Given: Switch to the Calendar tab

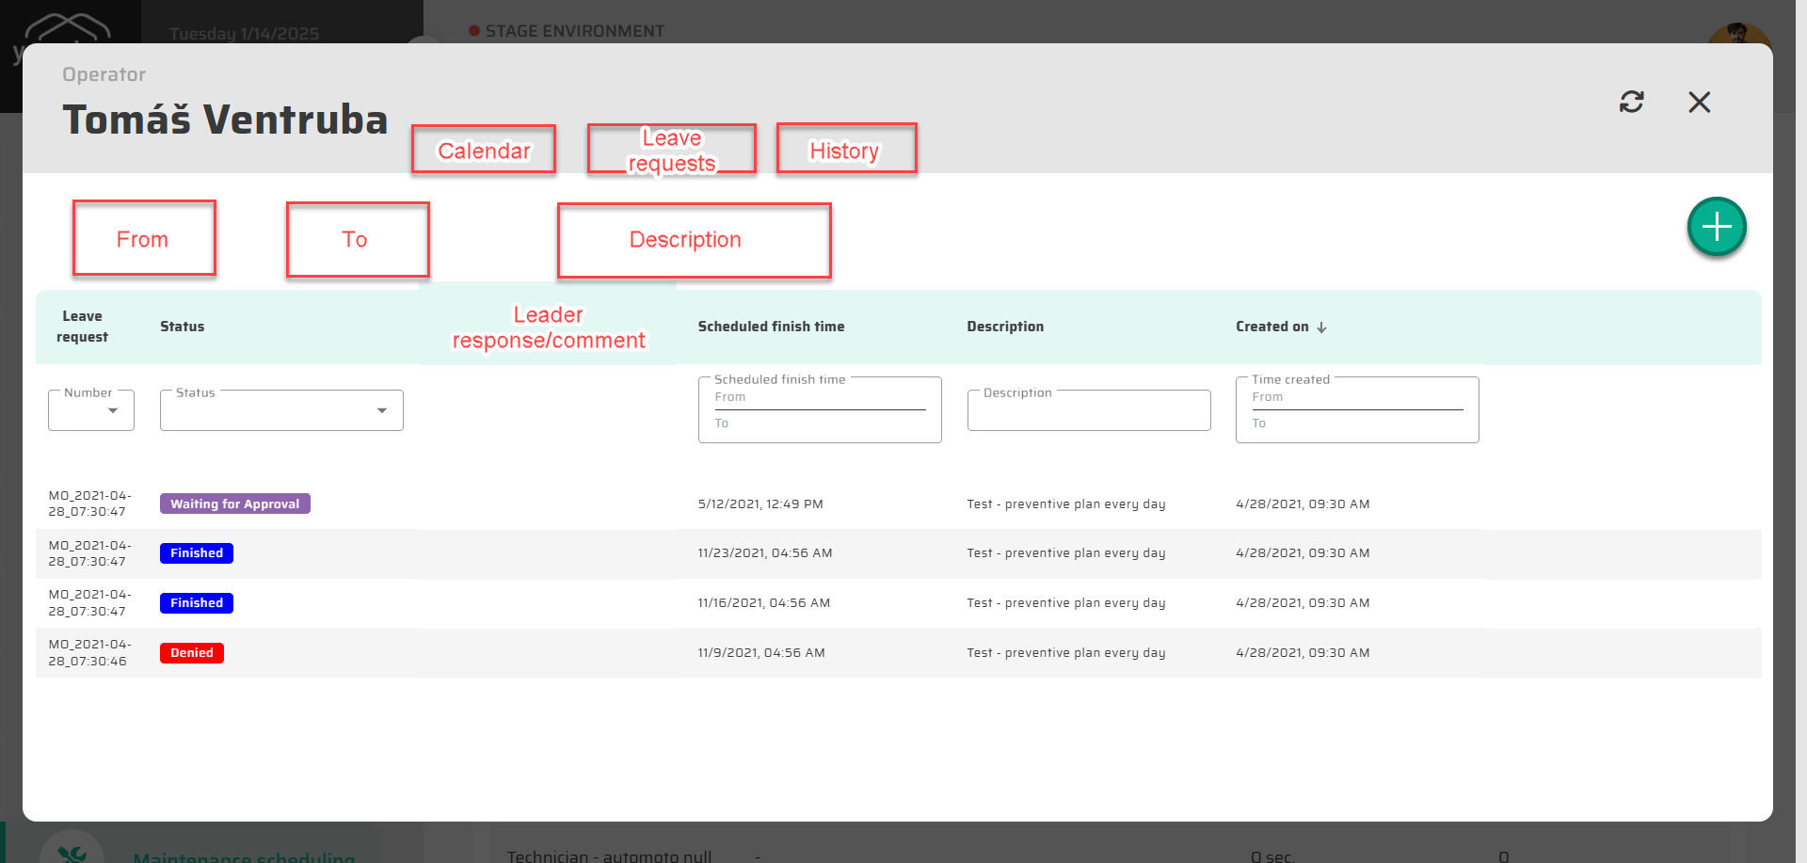Looking at the screenshot, I should [484, 150].
